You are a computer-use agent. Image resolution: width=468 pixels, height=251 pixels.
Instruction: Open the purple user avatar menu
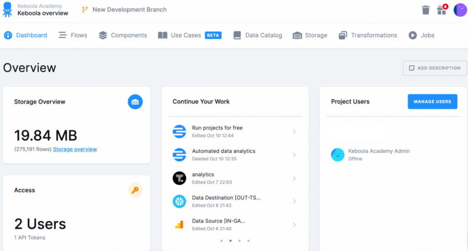[460, 10]
